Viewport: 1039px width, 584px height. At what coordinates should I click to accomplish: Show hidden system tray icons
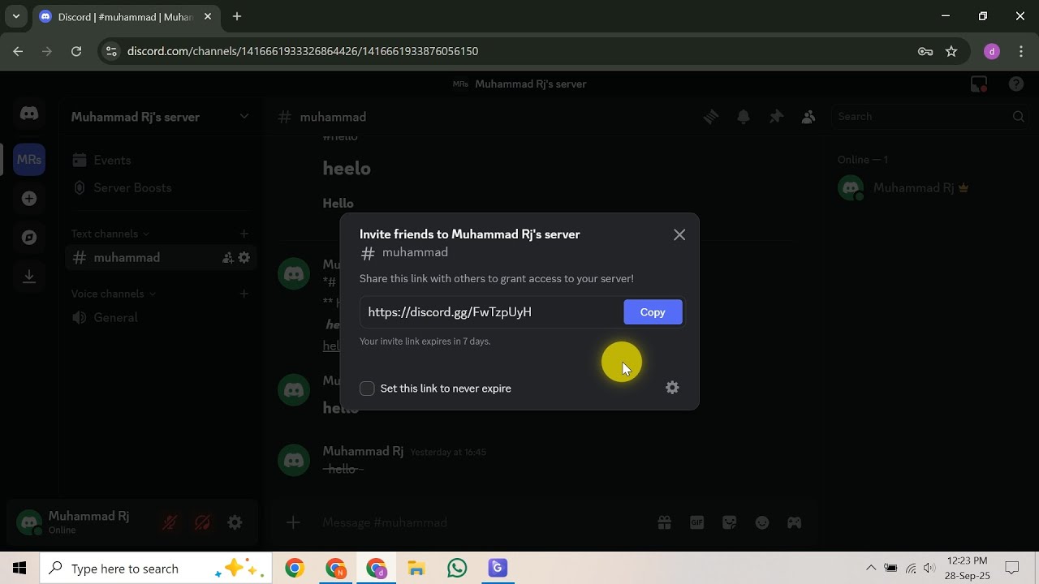(x=871, y=569)
